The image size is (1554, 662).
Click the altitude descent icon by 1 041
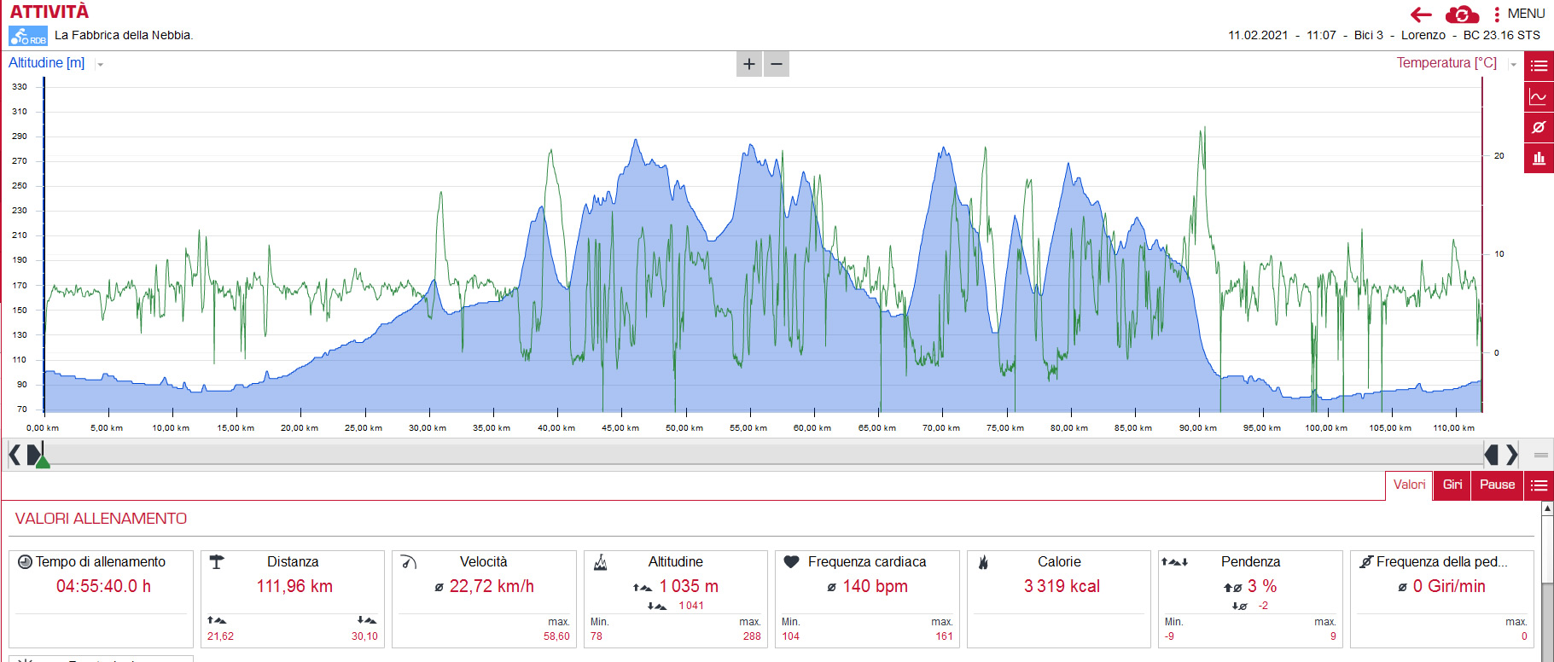(657, 606)
